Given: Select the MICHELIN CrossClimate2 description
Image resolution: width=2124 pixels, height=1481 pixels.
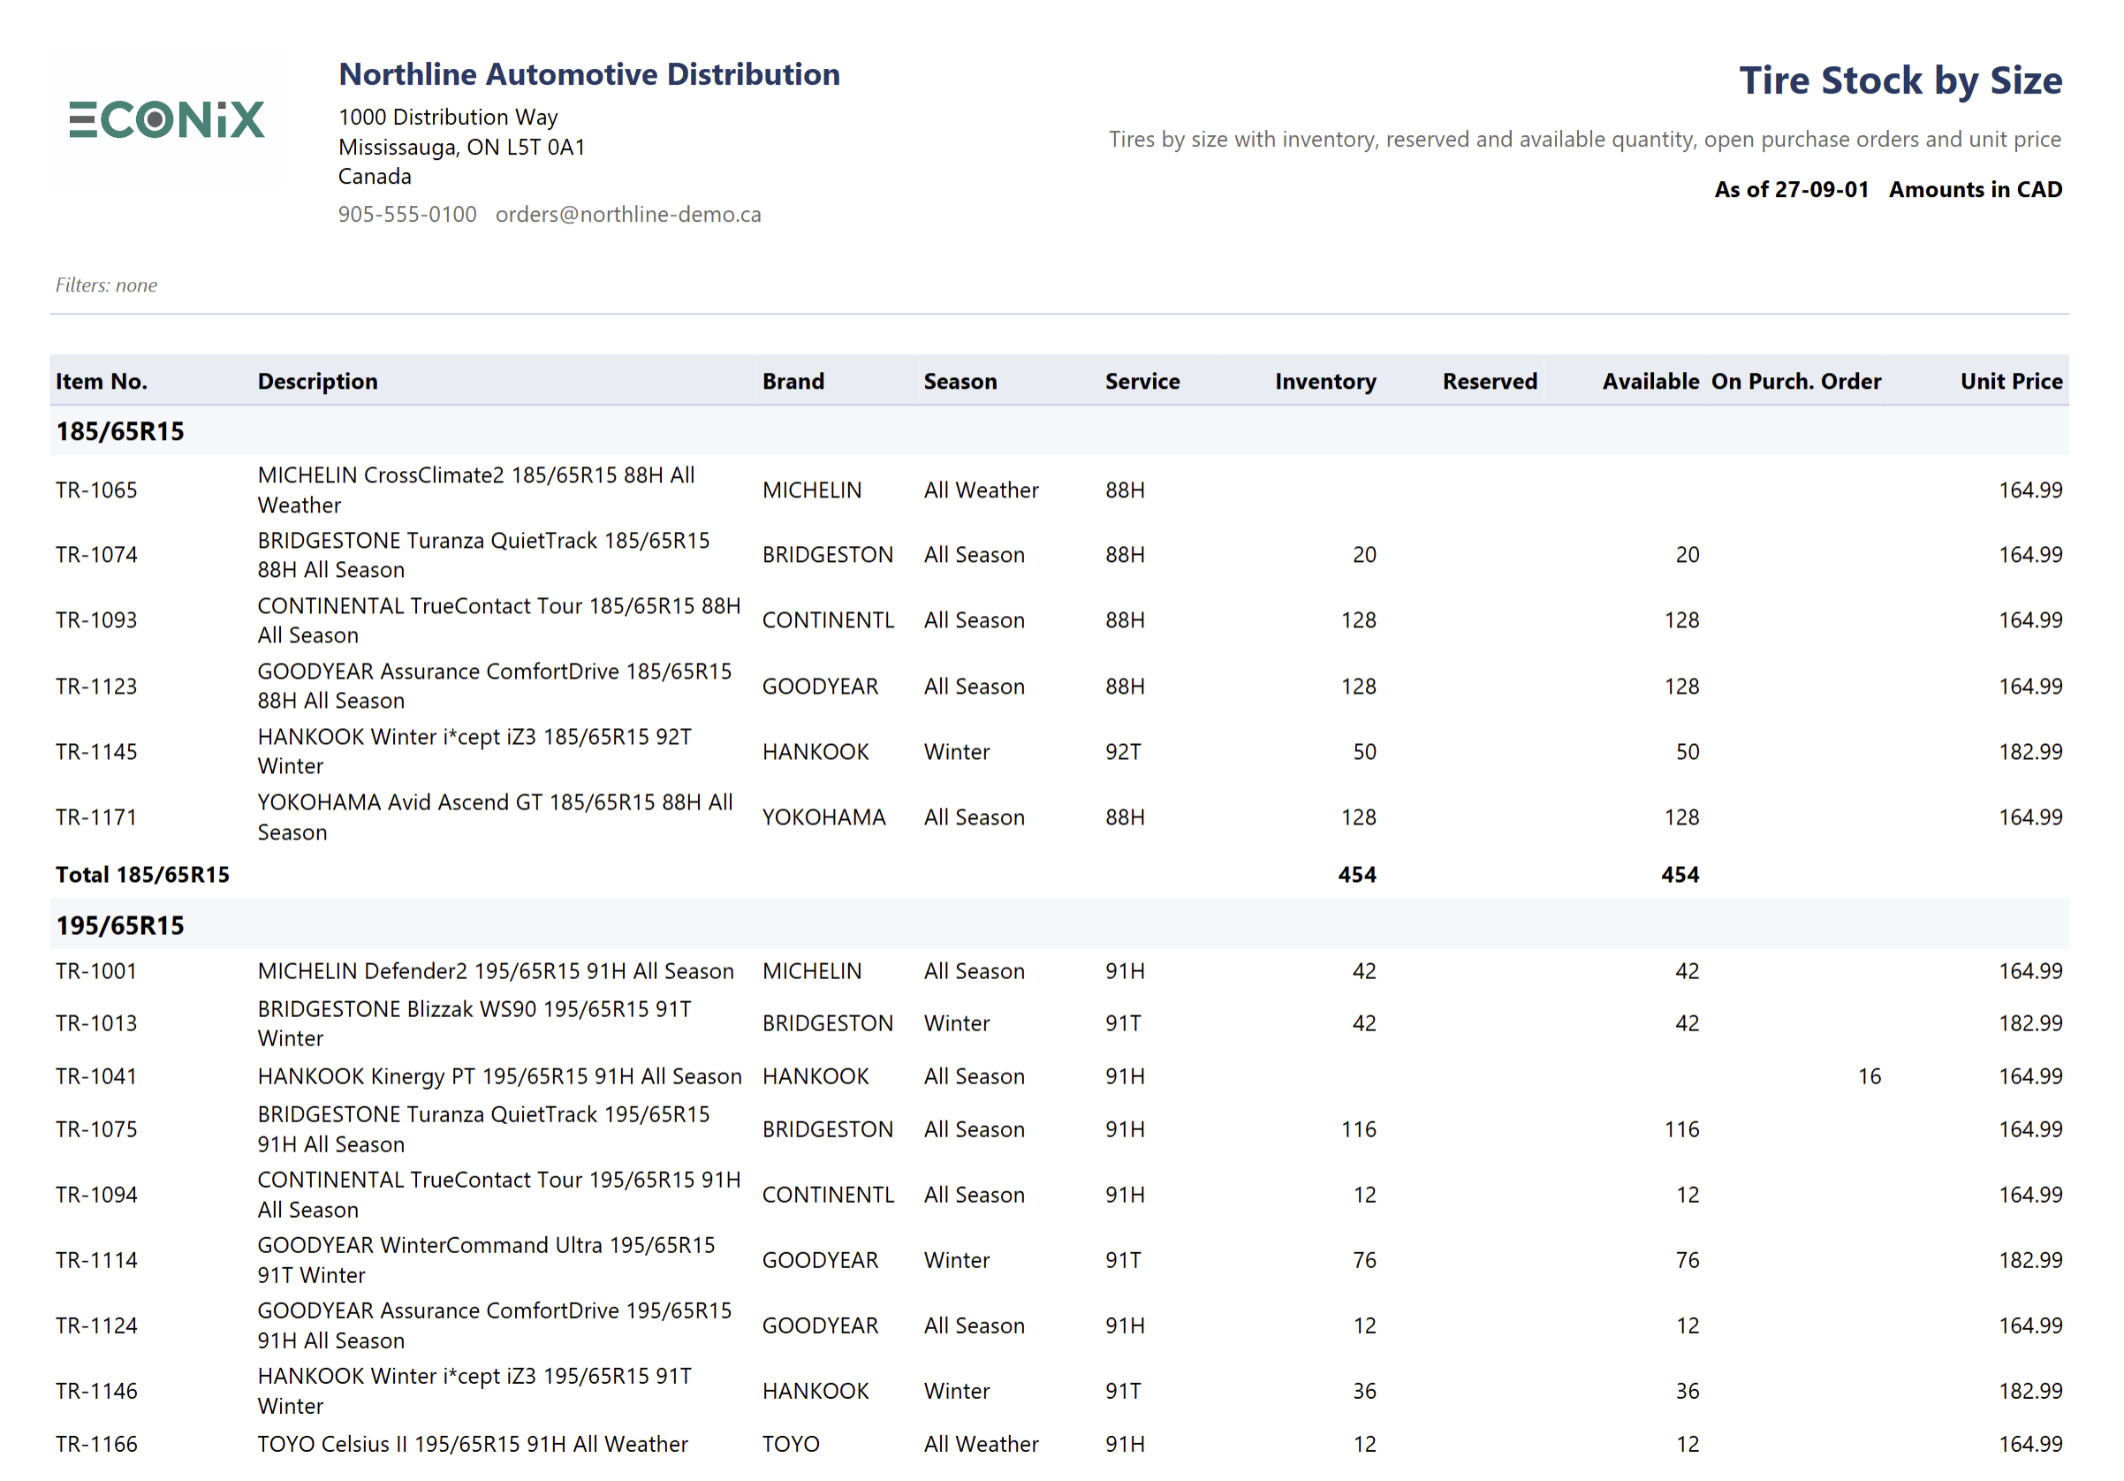Looking at the screenshot, I should coord(476,490).
